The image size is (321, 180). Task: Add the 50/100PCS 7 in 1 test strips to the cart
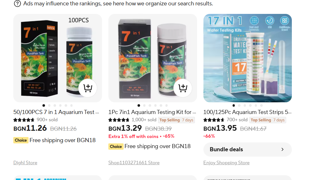88,88
